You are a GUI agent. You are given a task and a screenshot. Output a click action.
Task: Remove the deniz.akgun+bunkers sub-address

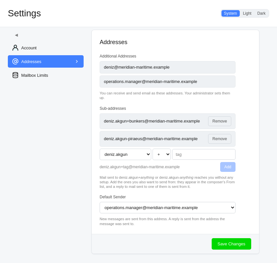point(220,121)
